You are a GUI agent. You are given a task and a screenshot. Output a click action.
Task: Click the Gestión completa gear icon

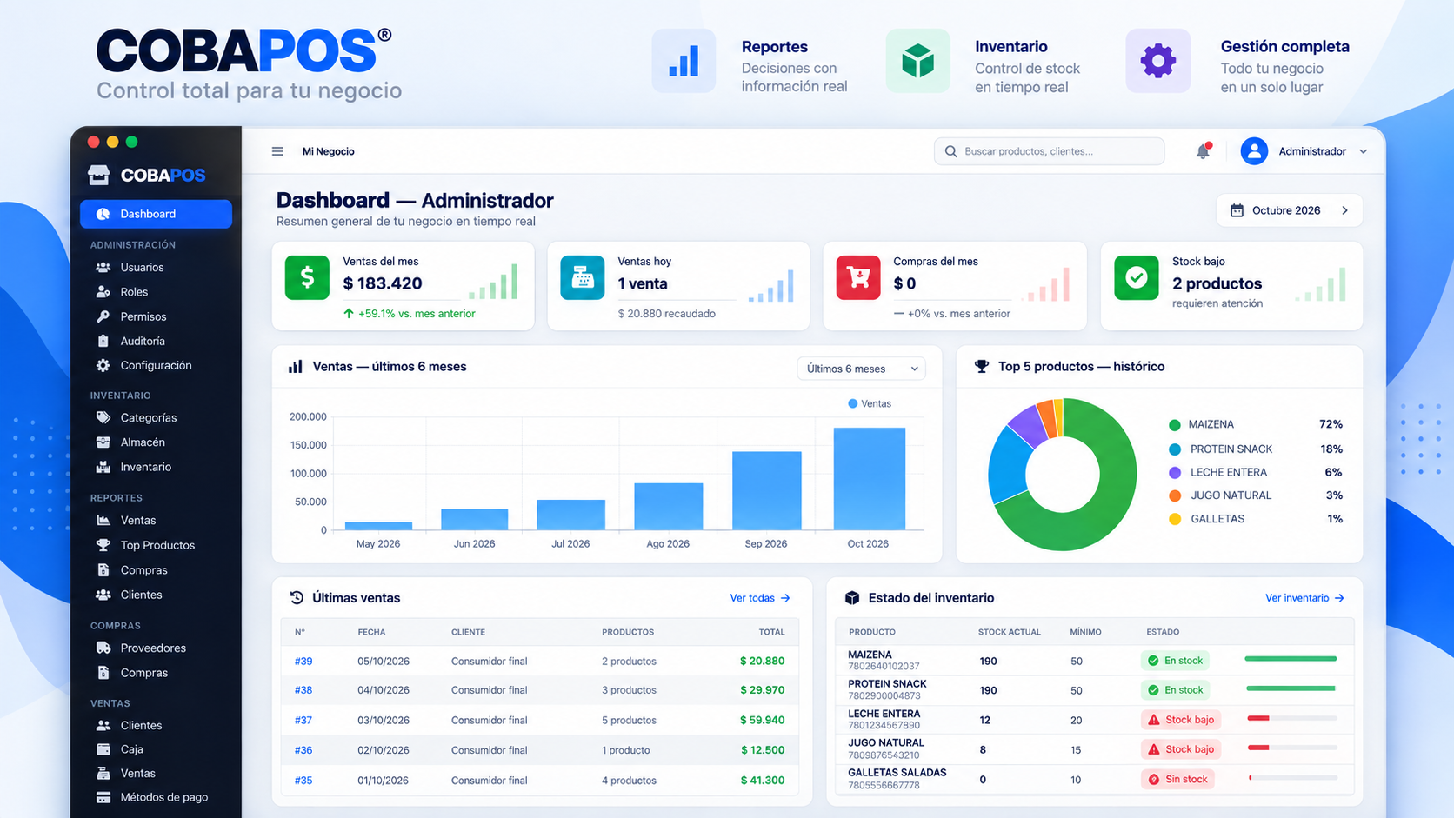pyautogui.click(x=1158, y=61)
